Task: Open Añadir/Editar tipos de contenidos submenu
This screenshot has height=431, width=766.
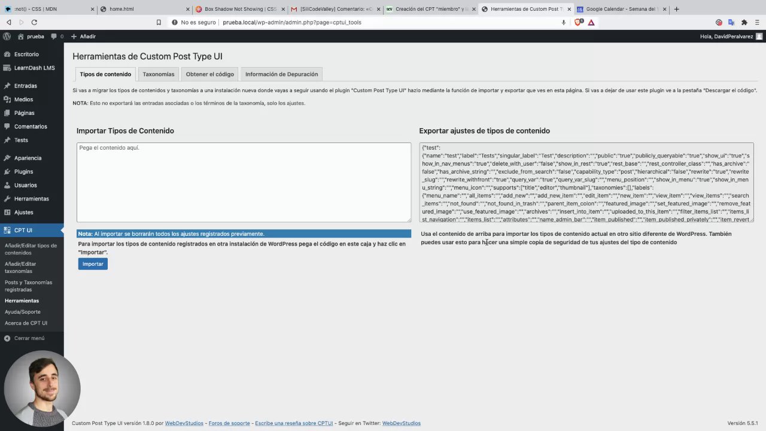Action: (31, 249)
